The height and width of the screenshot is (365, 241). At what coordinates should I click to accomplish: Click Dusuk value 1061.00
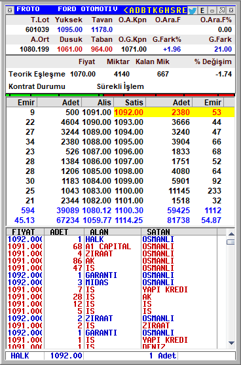pyautogui.click(x=69, y=49)
